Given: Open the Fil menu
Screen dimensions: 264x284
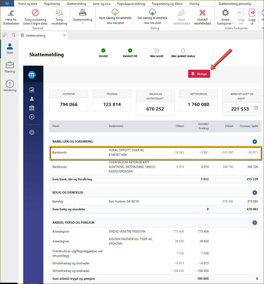Looking at the screenshot, I should (x=7, y=4).
